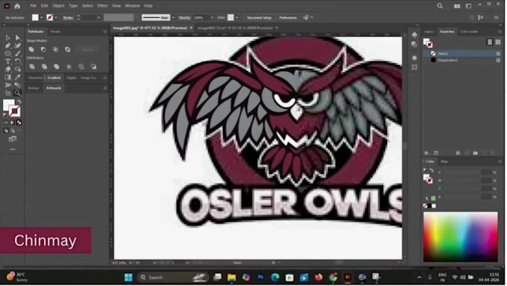Open the Artboards icon in the right dock
Viewport: 507px width, 286px height.
[x=415, y=67]
